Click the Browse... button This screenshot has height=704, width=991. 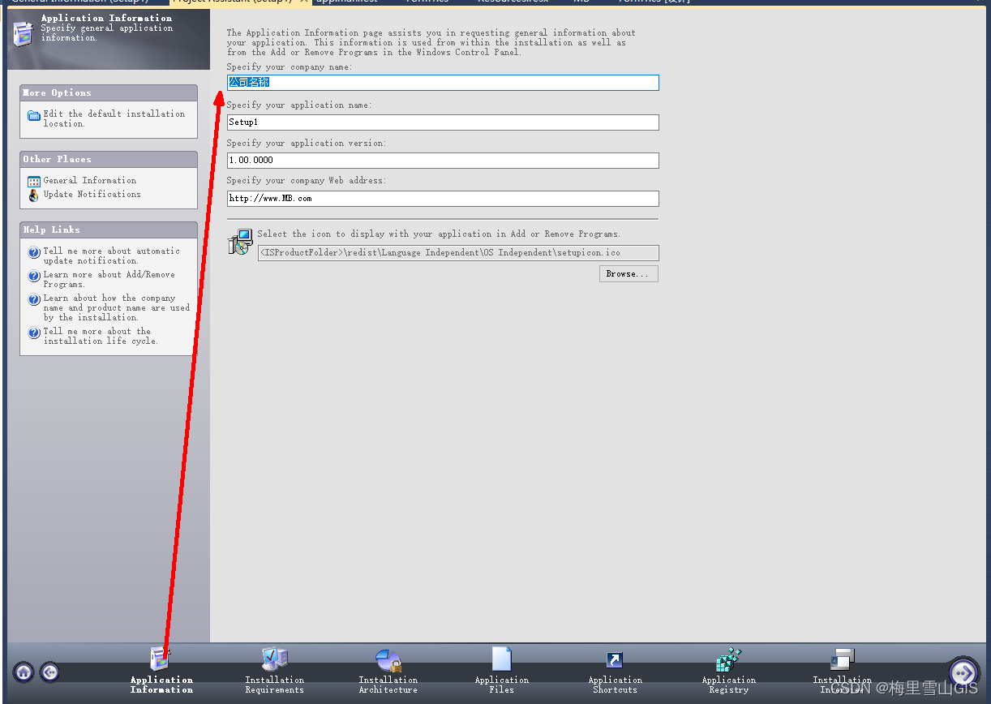click(628, 274)
